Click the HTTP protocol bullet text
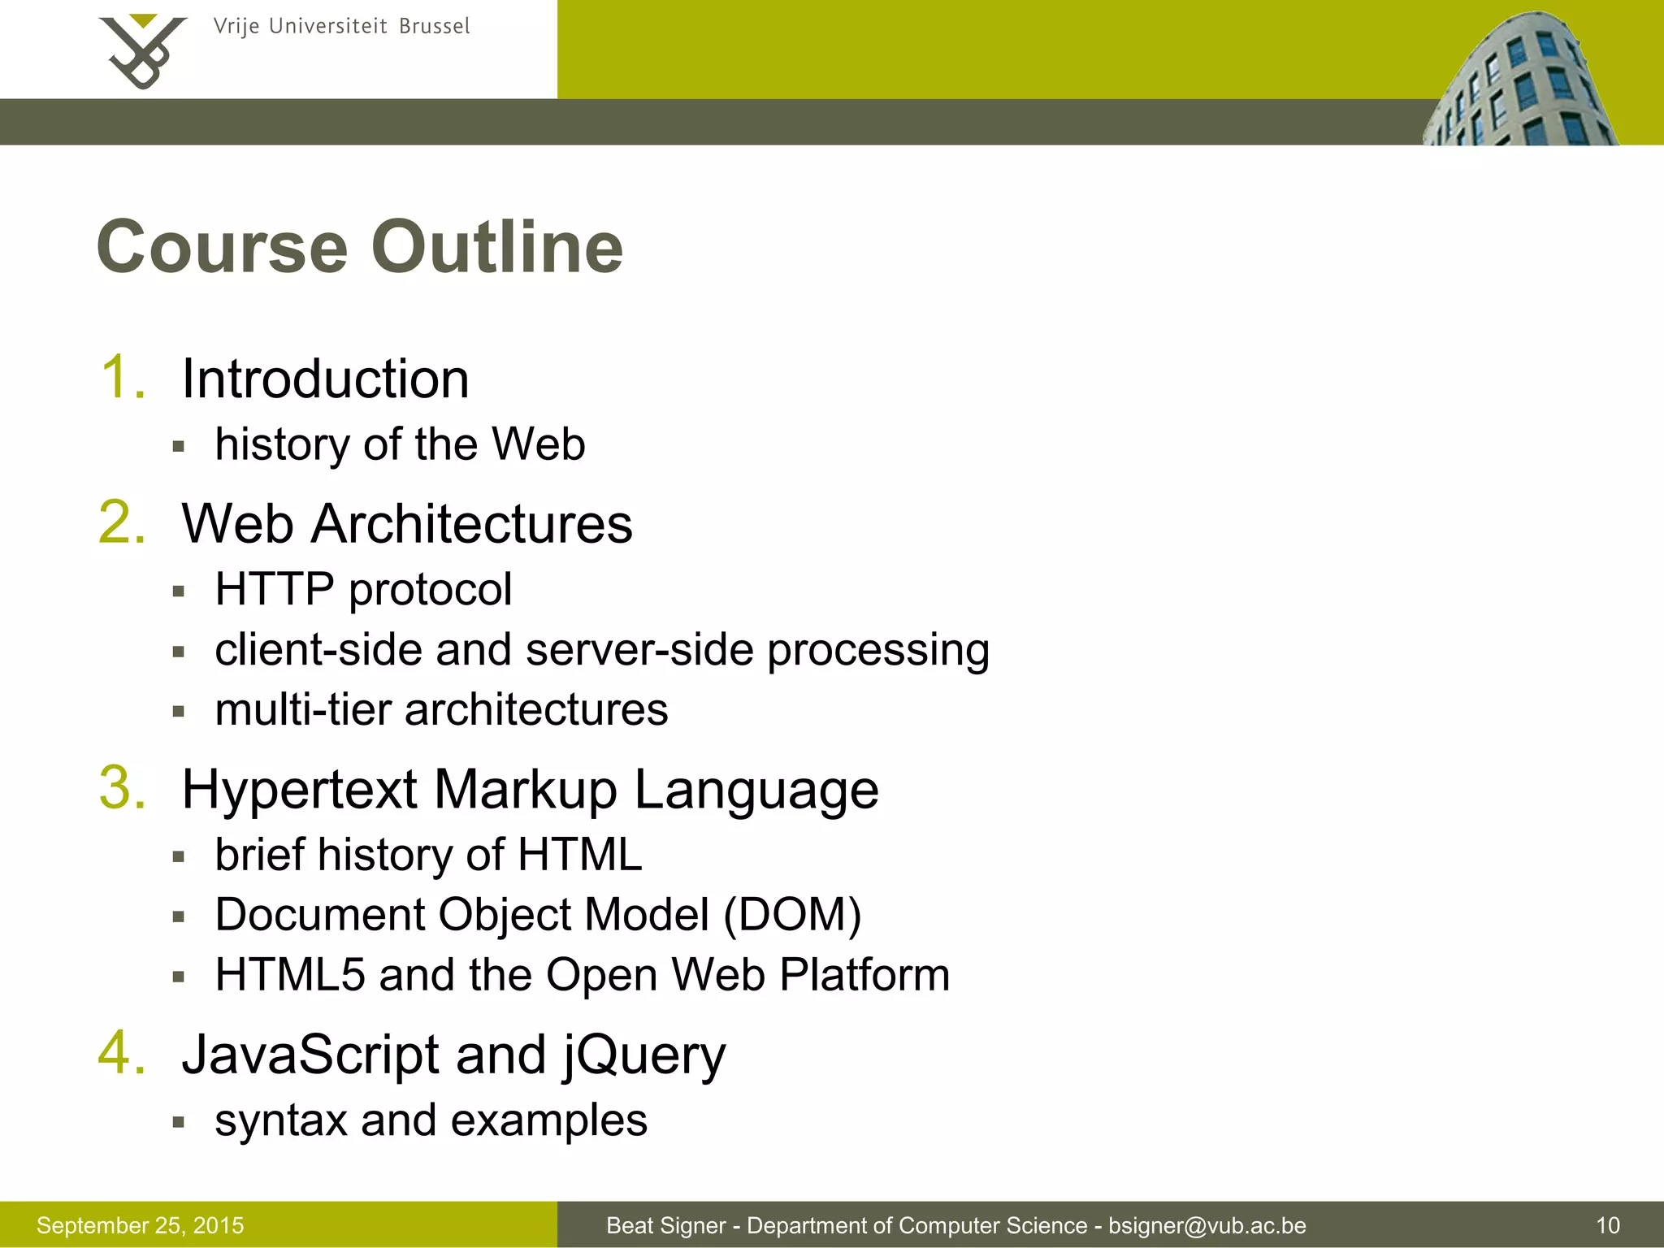Viewport: 1664px width, 1248px height. click(363, 589)
